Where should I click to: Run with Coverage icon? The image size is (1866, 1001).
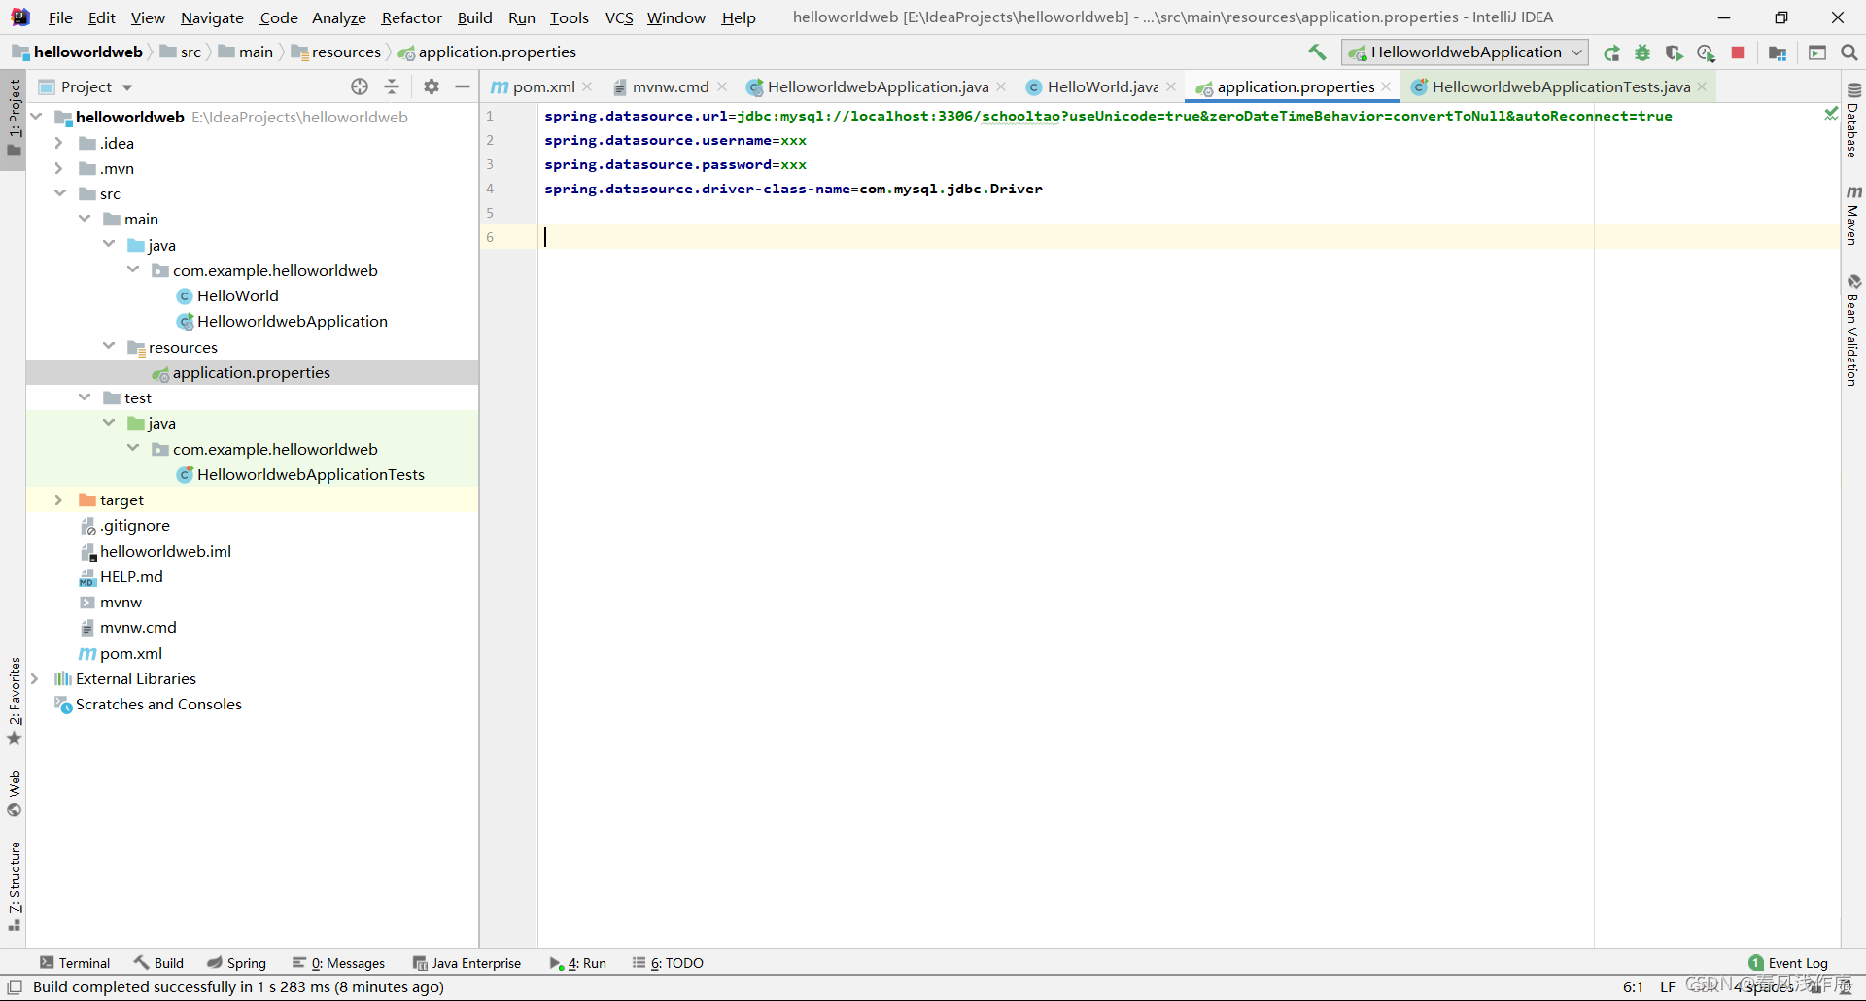click(1674, 52)
